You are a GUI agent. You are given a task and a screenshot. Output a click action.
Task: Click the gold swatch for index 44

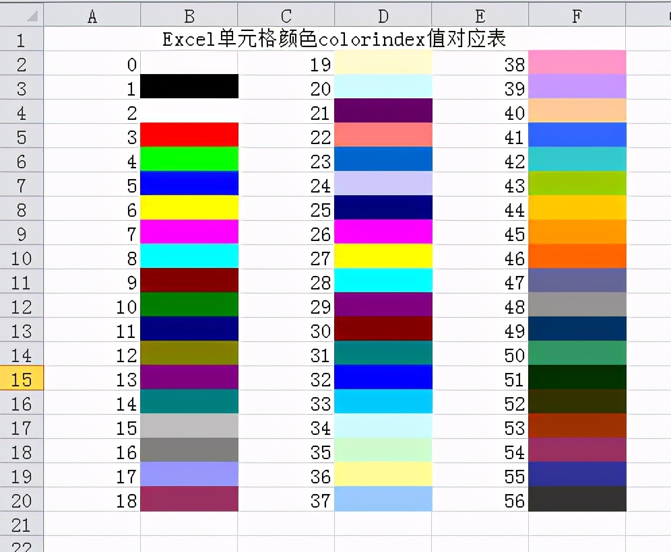click(577, 208)
